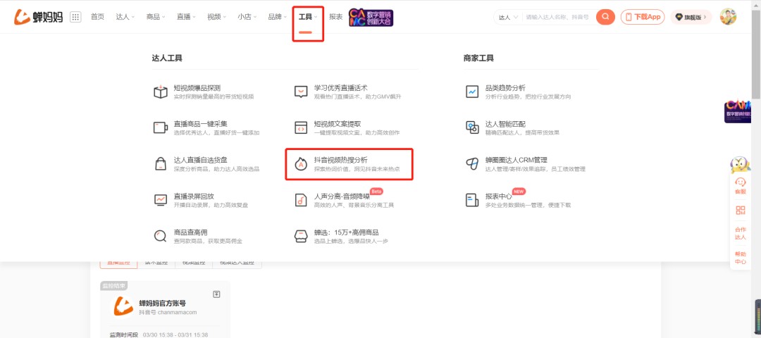The height and width of the screenshot is (338, 761).
Task: Open the user avatar menu
Action: coord(728,17)
